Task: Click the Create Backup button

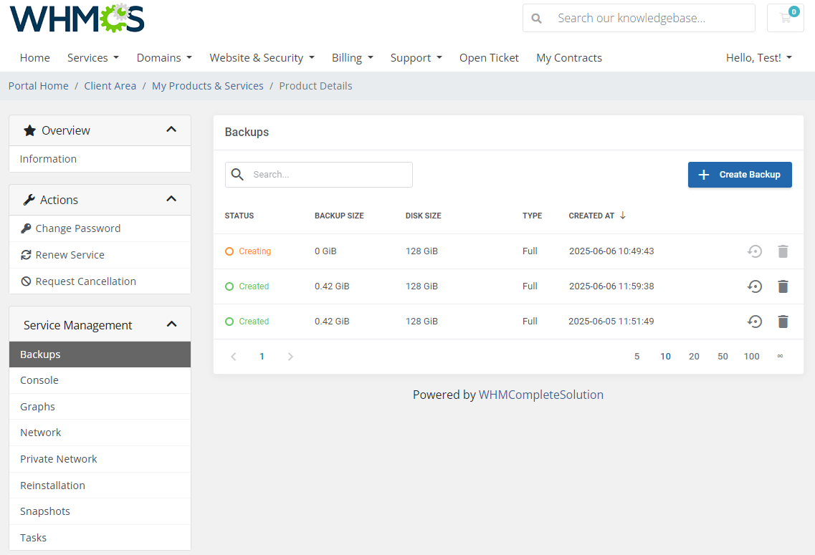Action: (x=740, y=174)
